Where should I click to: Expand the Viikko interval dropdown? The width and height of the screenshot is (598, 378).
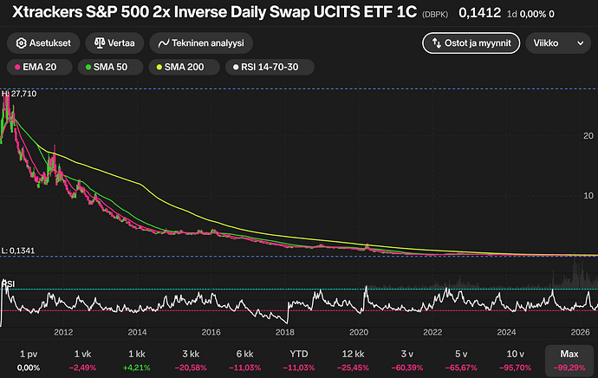(x=558, y=43)
